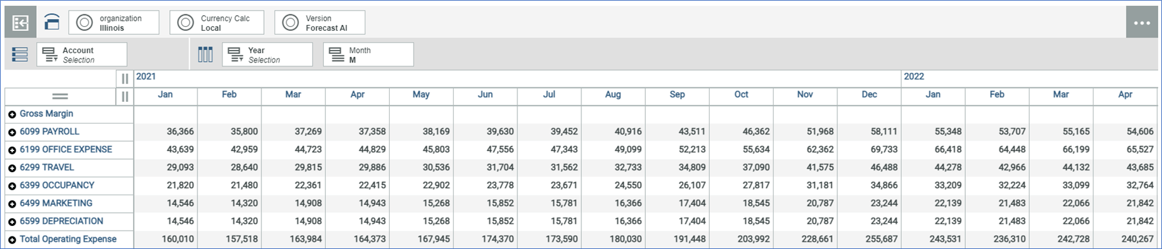The image size is (1162, 249).
Task: Open the three-dots overflow menu
Action: [x=1142, y=22]
